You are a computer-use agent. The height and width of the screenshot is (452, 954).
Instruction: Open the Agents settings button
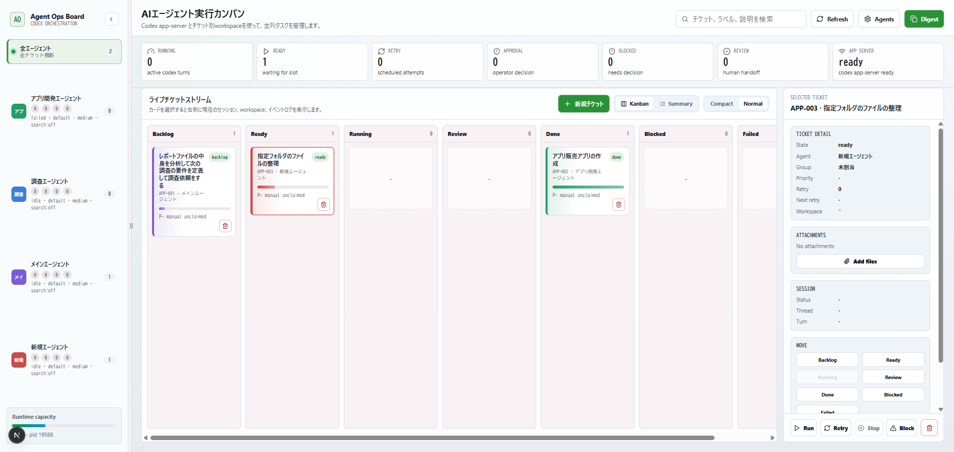tap(879, 19)
